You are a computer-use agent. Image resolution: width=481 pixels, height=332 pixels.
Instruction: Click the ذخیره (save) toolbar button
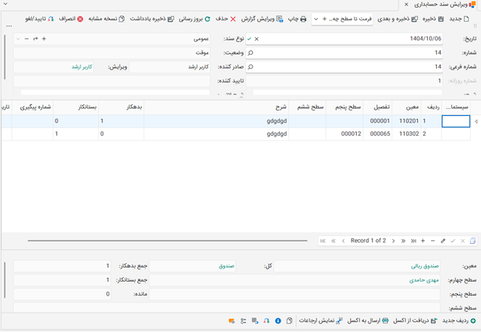click(x=433, y=19)
